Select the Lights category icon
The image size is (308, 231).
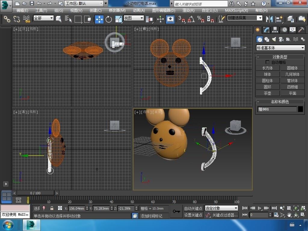274,39
